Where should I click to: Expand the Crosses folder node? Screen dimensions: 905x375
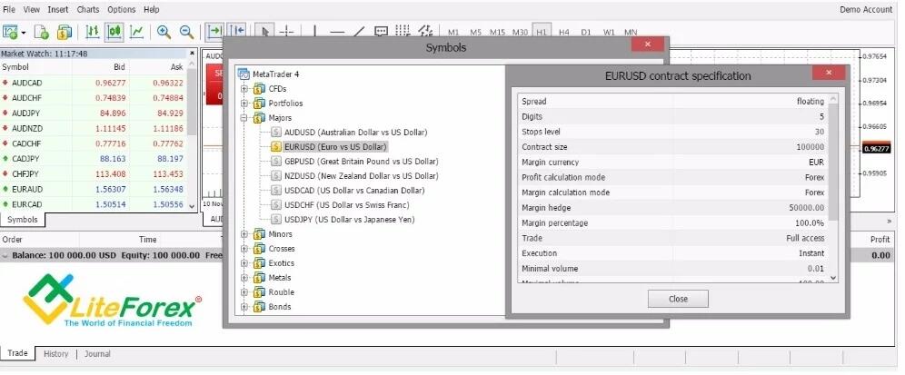(244, 249)
